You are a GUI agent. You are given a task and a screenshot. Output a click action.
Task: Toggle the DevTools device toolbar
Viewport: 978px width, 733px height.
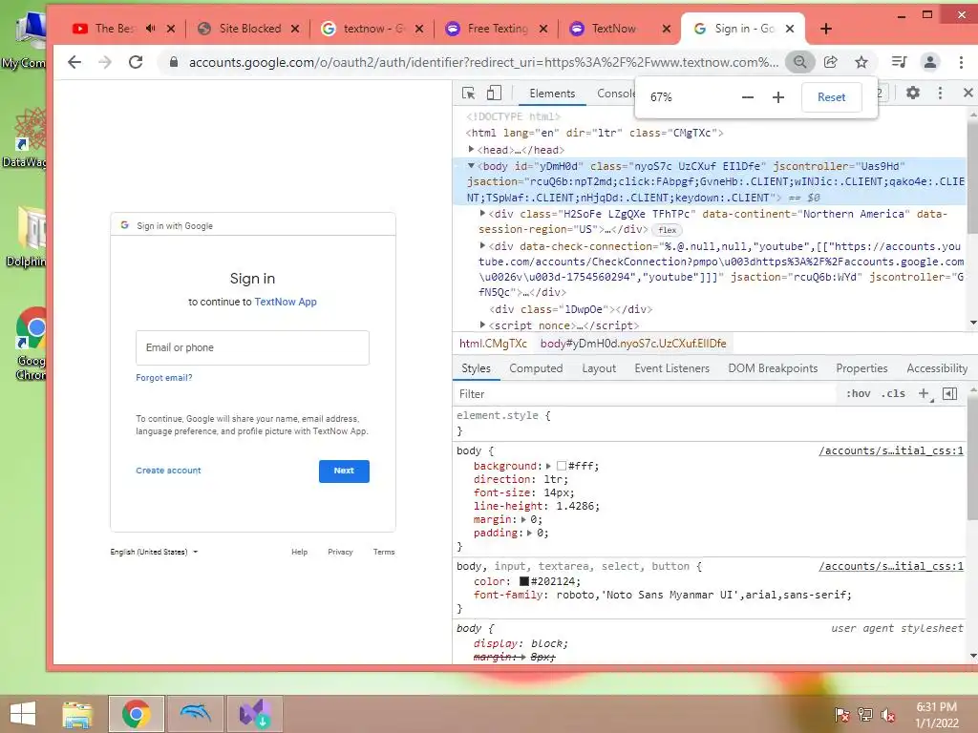(494, 93)
